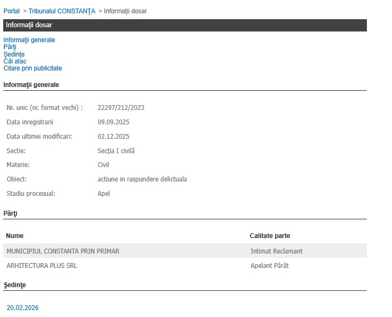Select the MUNICIPIUL CONSTANTA PRIN PRIMAR row
This screenshot has width=392, height=317.
tap(63, 251)
